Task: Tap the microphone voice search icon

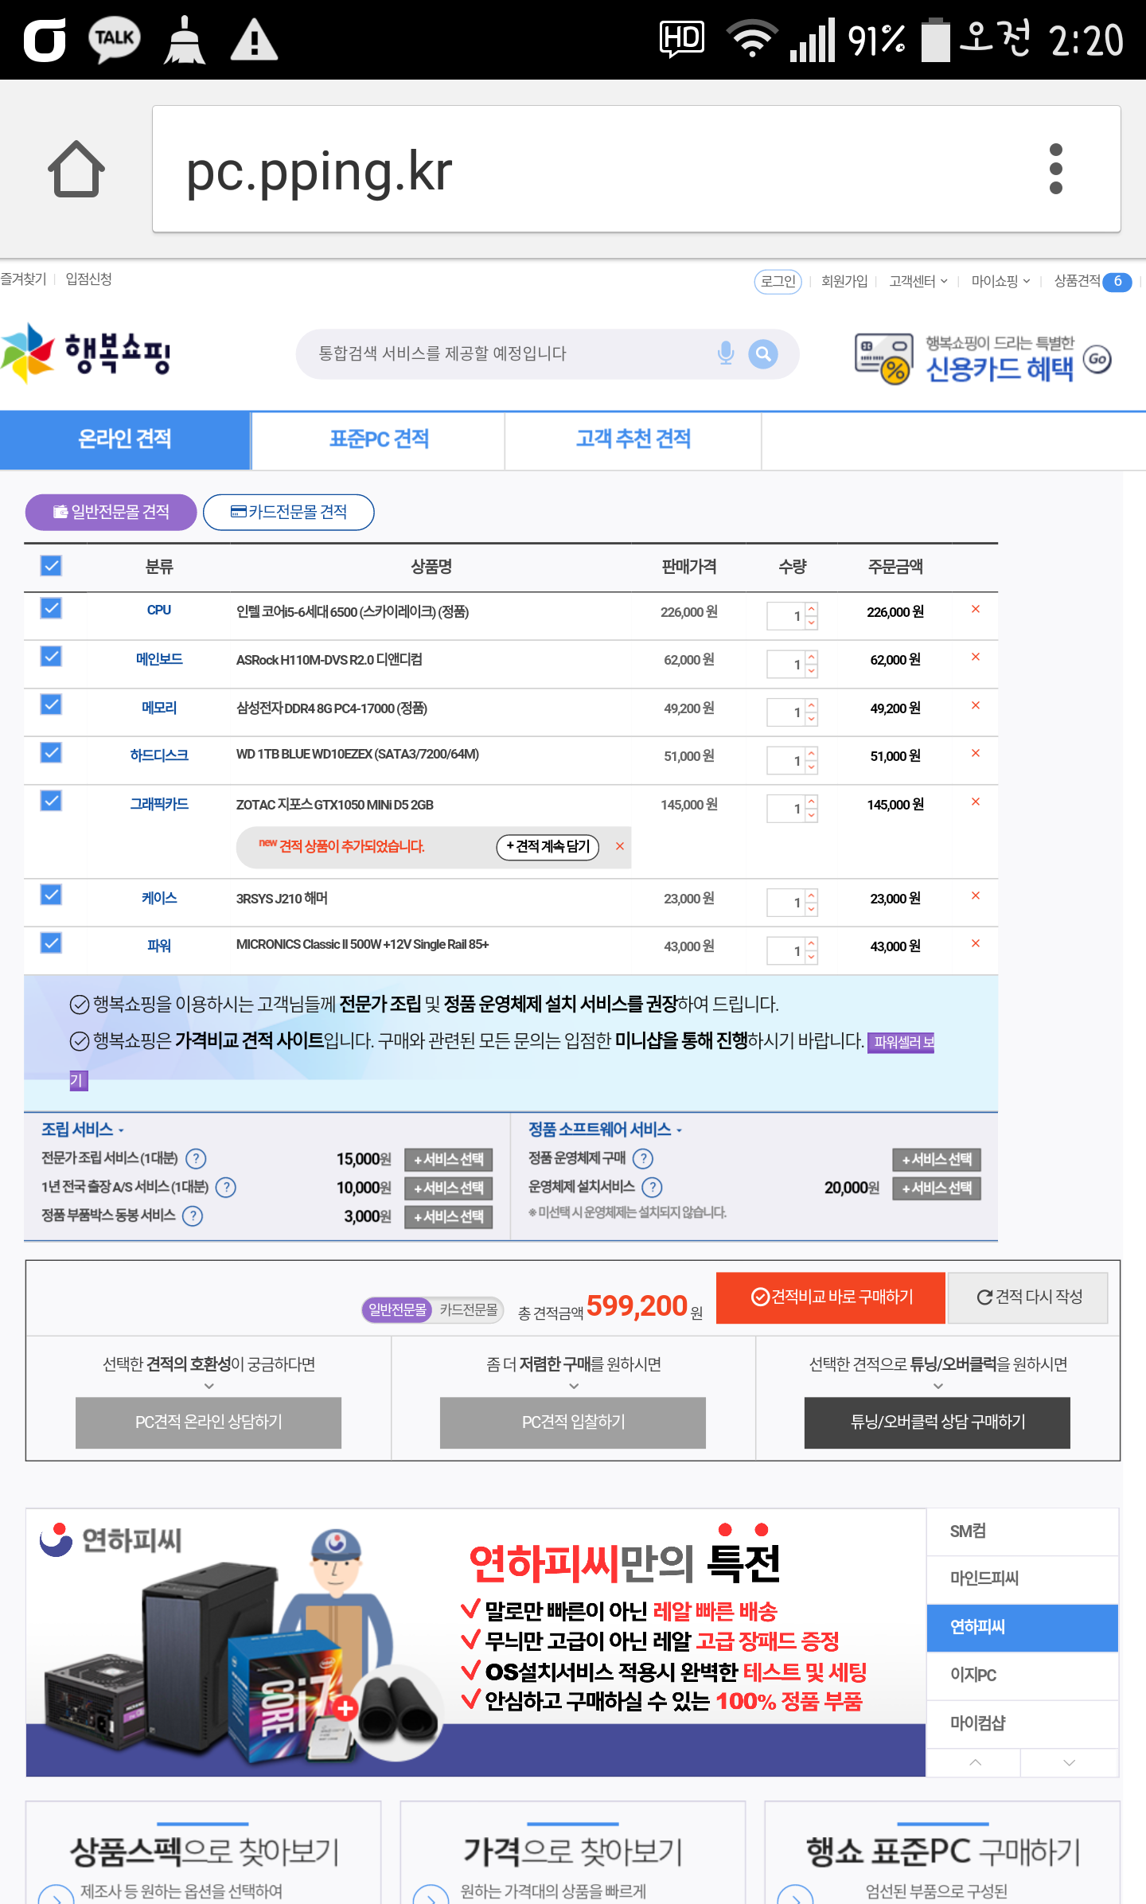Action: click(x=725, y=353)
